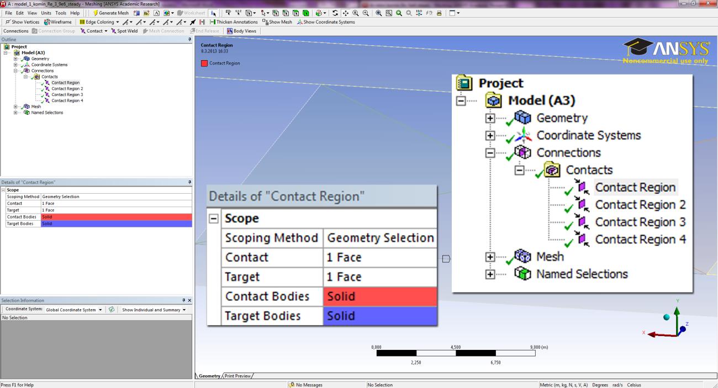
Task: Pin the Outline panel
Action: [189, 40]
